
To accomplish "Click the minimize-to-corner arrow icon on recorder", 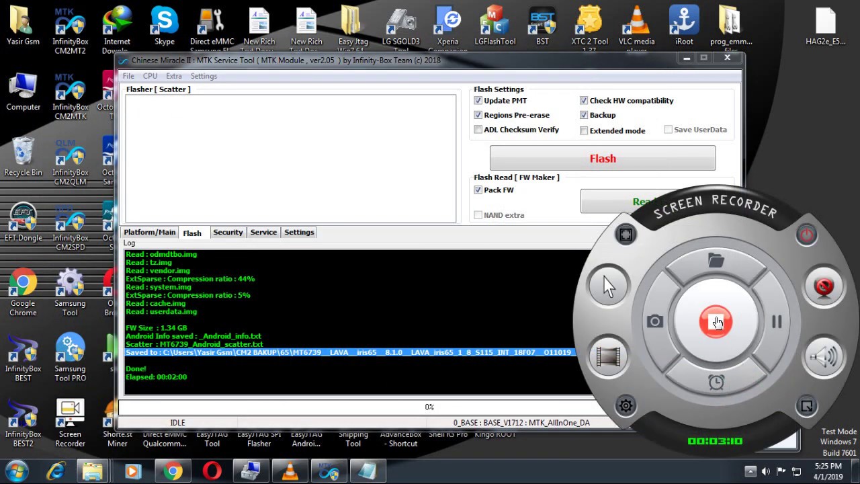I will (807, 406).
